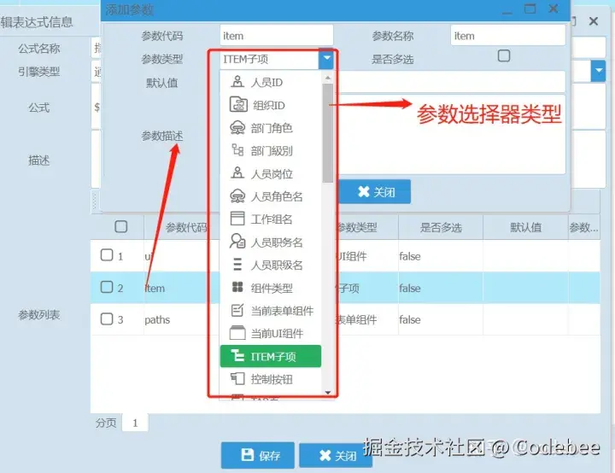Click the dropdown scroll-up arrow
Screen dimensions: 615x473
(328, 78)
